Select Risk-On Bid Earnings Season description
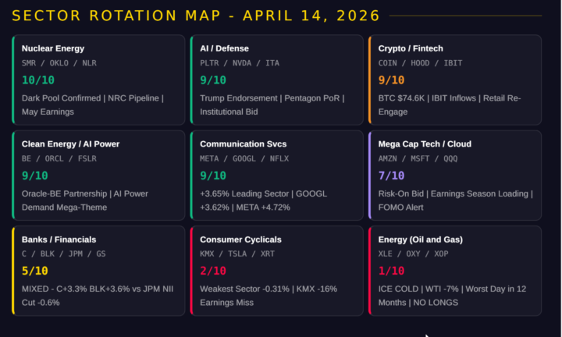 (x=456, y=200)
